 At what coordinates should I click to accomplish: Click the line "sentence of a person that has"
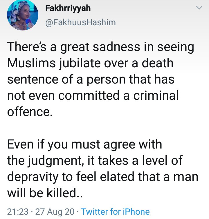(x=91, y=79)
